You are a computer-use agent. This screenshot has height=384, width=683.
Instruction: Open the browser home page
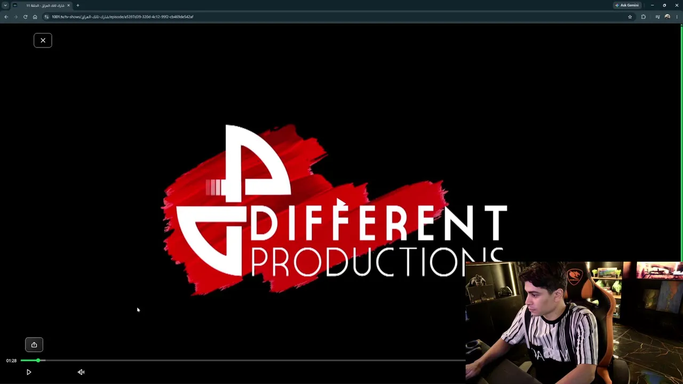(35, 17)
